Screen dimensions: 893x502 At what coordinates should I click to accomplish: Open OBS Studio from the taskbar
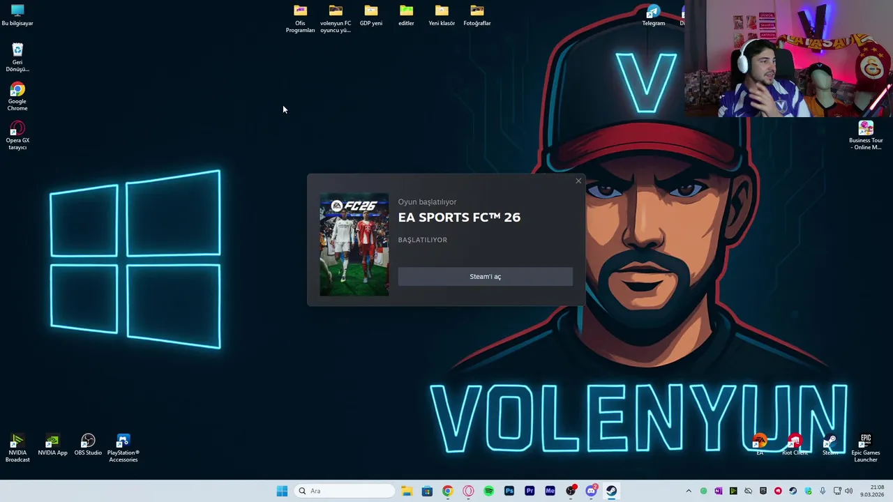pos(571,491)
